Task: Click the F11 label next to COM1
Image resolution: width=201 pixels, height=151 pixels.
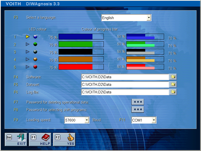Action: (122, 120)
